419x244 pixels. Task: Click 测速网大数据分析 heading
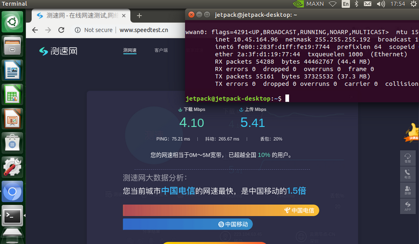pos(155,178)
